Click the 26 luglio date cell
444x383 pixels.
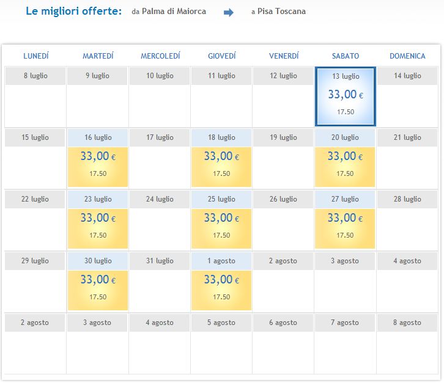(x=283, y=199)
